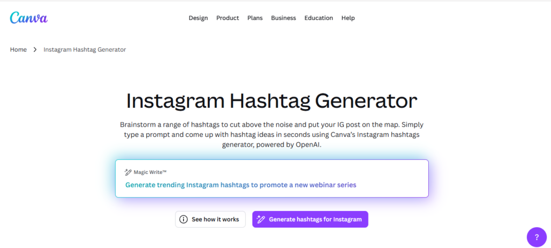Open the Business menu
The width and height of the screenshot is (551, 248).
(284, 18)
